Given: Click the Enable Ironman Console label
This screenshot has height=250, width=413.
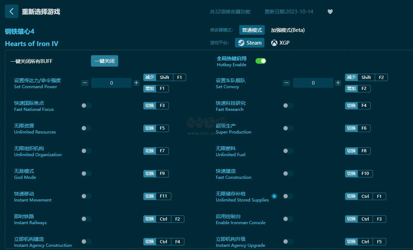Looking at the screenshot, I should coord(241,223).
